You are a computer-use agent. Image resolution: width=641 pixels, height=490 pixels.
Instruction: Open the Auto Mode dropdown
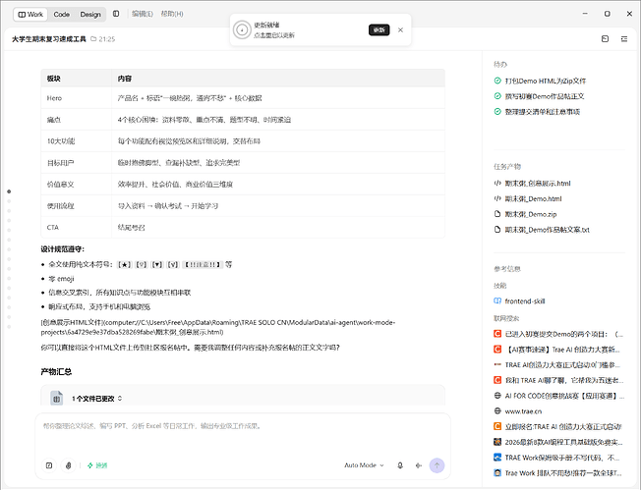[x=364, y=465]
